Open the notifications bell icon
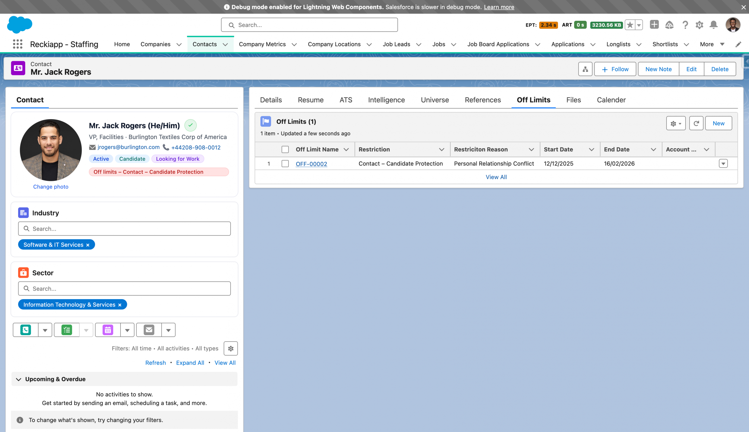 [713, 25]
